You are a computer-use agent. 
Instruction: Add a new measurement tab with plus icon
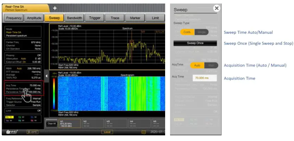55,8
